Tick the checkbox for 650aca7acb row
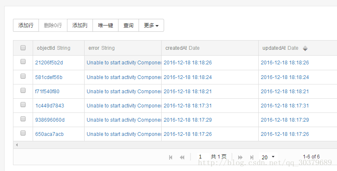The image size is (337, 171). click(x=23, y=133)
